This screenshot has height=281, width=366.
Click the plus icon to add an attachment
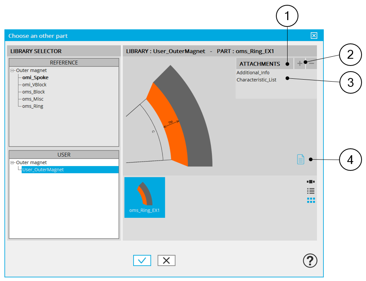300,64
